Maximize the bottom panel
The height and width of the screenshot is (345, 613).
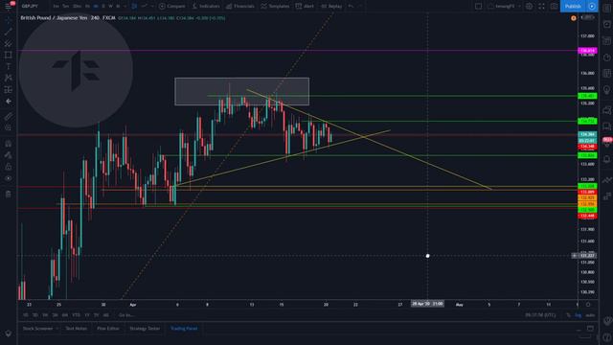(x=590, y=329)
